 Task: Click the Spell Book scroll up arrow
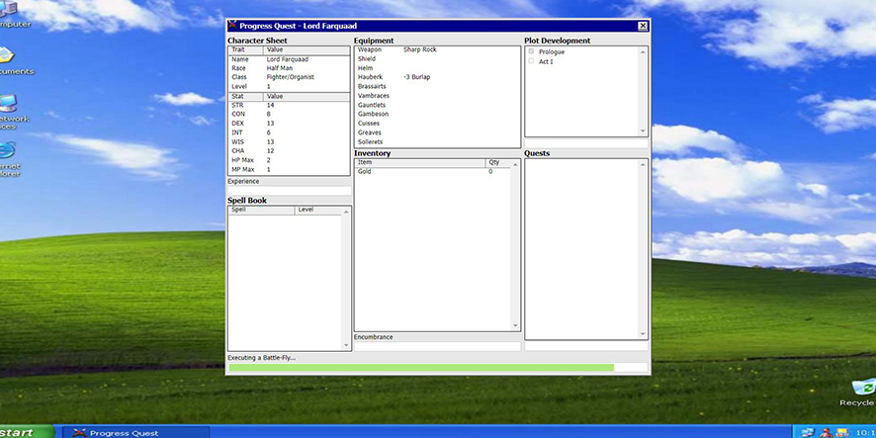tap(346, 212)
